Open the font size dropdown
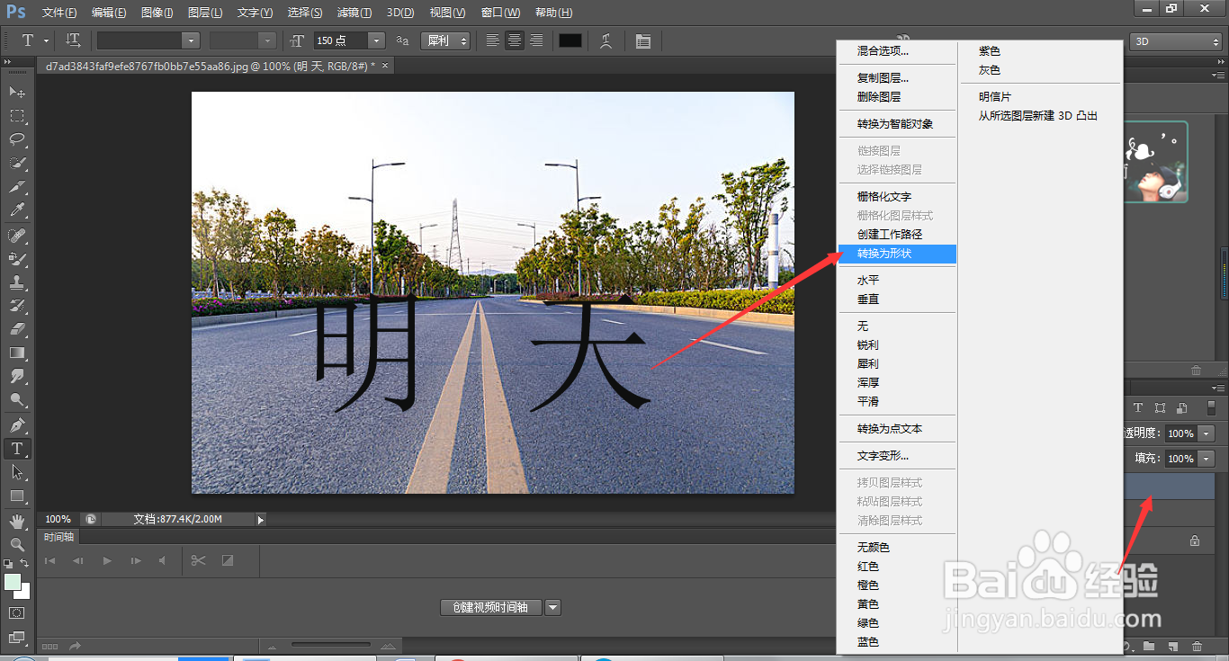Image resolution: width=1229 pixels, height=661 pixels. click(x=377, y=40)
